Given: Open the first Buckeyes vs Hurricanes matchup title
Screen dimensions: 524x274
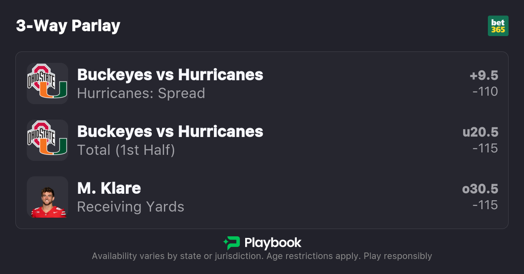Looking at the screenshot, I should point(170,75).
